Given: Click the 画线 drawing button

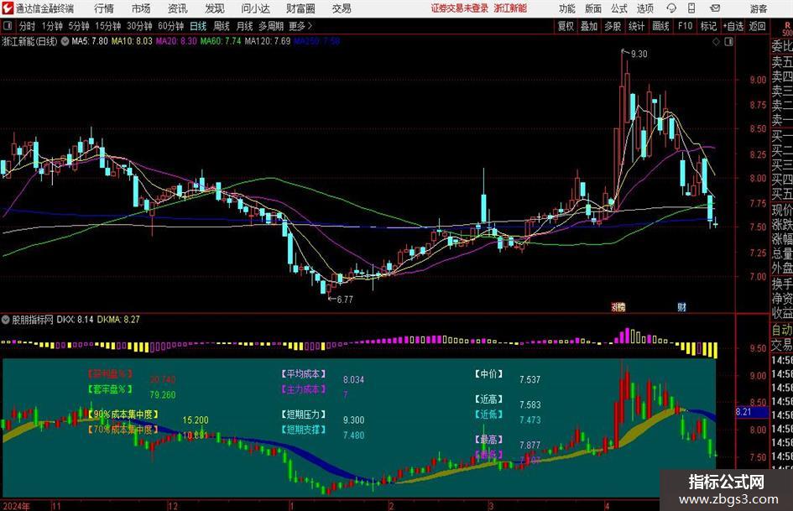Looking at the screenshot, I should pos(660,26).
